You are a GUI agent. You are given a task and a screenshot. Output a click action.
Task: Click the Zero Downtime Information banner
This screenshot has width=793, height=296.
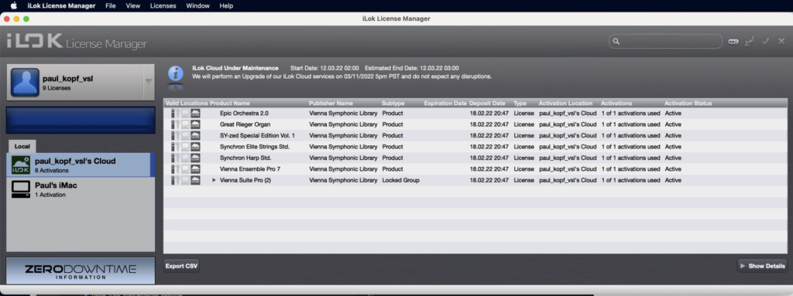coord(81,271)
